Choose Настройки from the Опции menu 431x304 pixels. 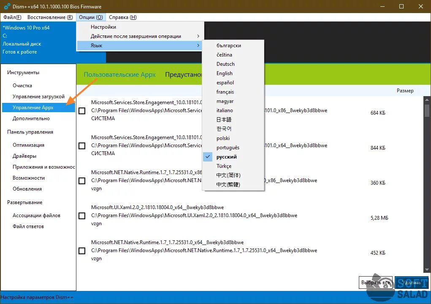click(140, 27)
